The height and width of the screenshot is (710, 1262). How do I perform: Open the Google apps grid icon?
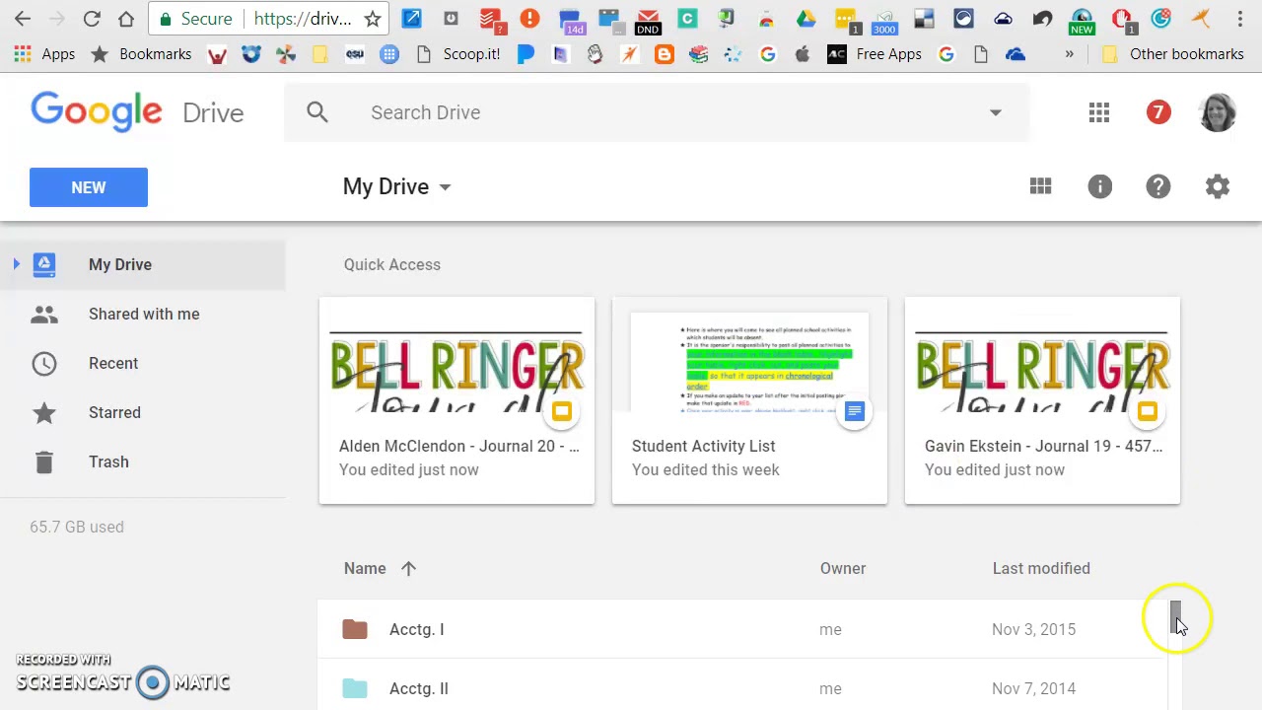[x=1099, y=112]
